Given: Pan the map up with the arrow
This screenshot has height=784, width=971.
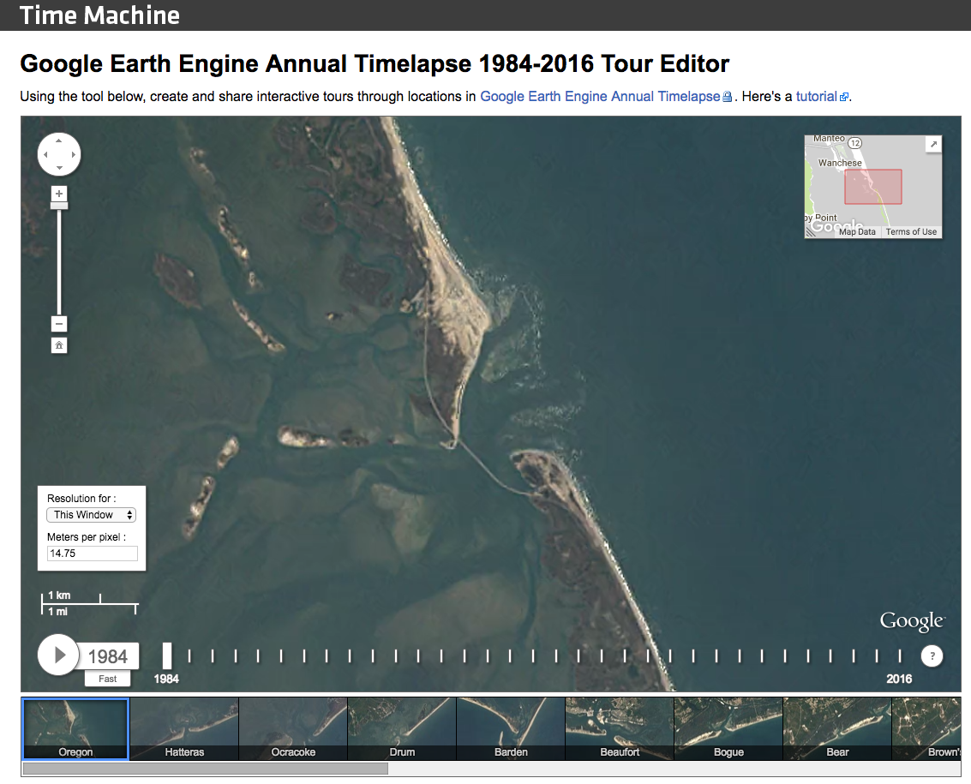Looking at the screenshot, I should 59,141.
